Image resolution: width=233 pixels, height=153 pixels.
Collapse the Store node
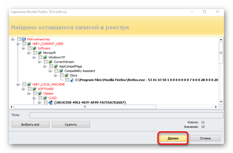pyautogui.click(x=55, y=75)
